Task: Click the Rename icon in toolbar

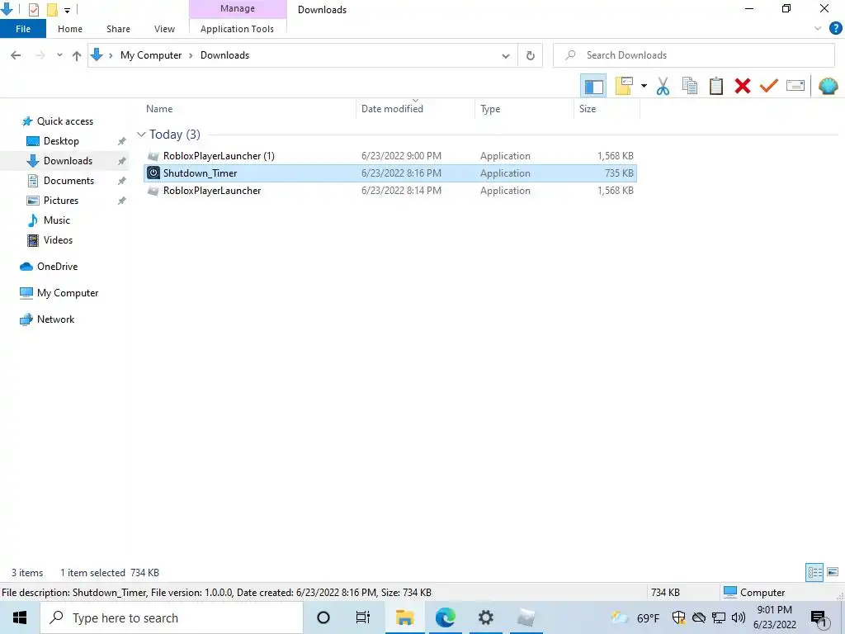Action: tap(795, 86)
